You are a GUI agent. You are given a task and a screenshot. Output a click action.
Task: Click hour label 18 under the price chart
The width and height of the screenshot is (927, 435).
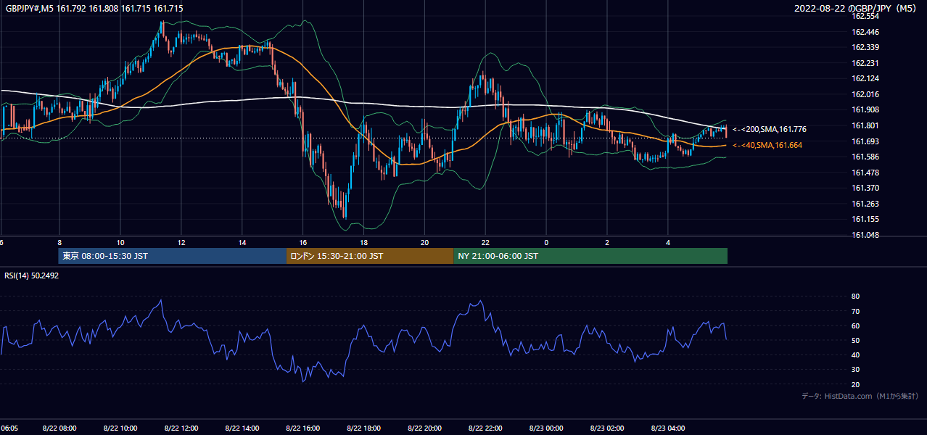(364, 243)
